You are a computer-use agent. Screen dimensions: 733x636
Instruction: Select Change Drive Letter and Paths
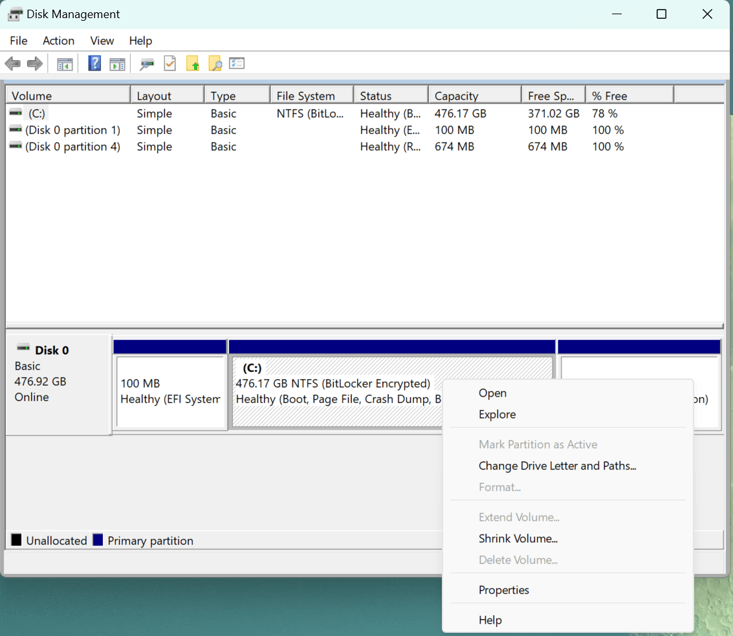click(x=557, y=466)
